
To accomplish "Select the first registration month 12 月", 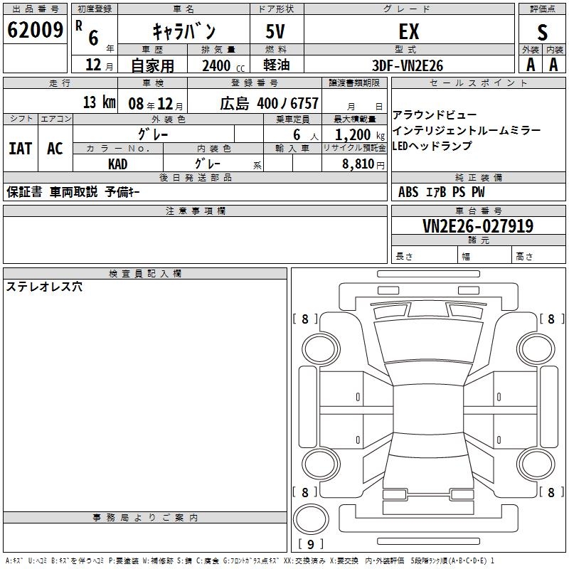I will [99, 65].
